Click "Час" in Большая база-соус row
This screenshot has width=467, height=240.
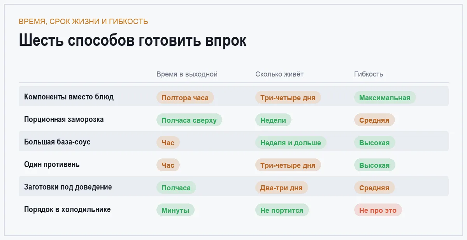click(x=168, y=143)
